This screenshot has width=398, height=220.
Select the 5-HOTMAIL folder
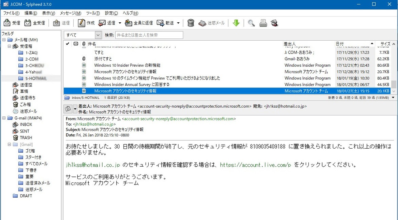33,79
